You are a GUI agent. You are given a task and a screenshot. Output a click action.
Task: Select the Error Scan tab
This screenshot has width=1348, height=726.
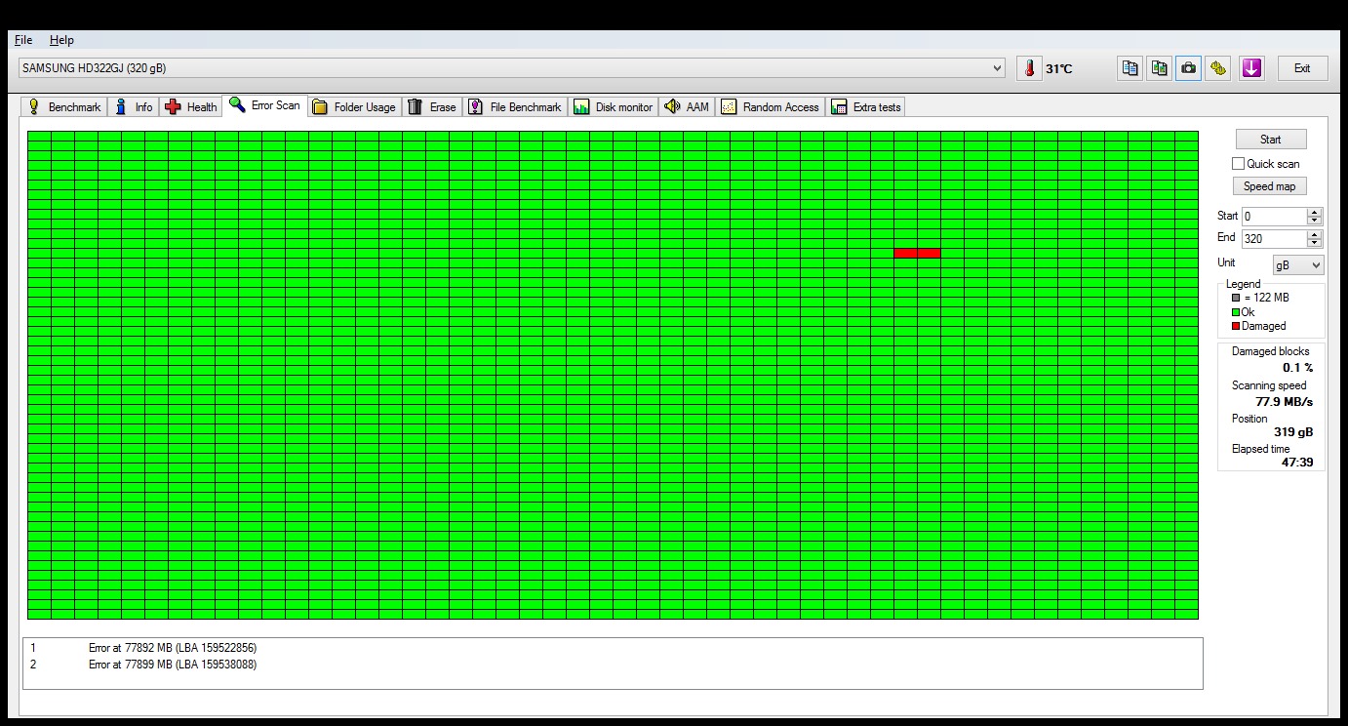click(264, 105)
